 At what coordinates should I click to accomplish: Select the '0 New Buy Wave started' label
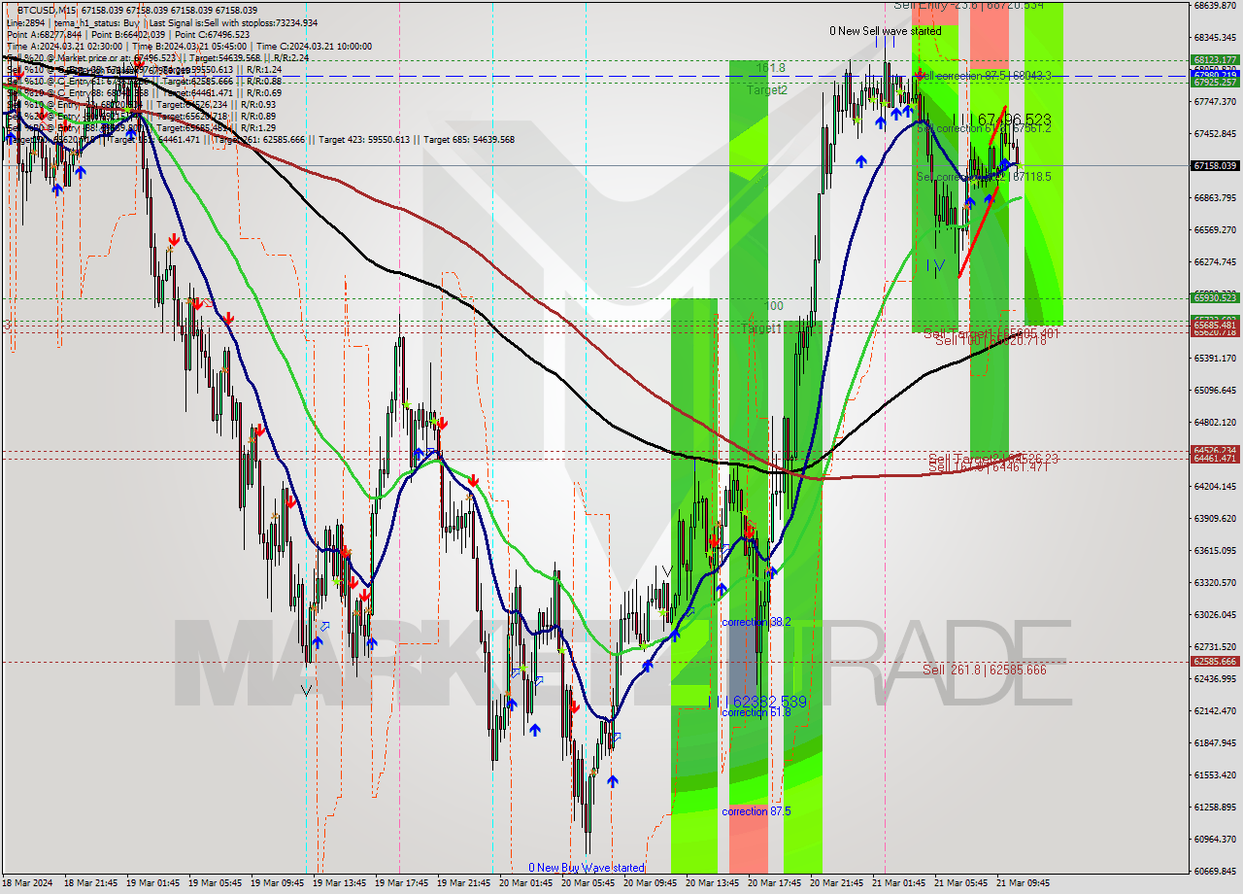(586, 868)
